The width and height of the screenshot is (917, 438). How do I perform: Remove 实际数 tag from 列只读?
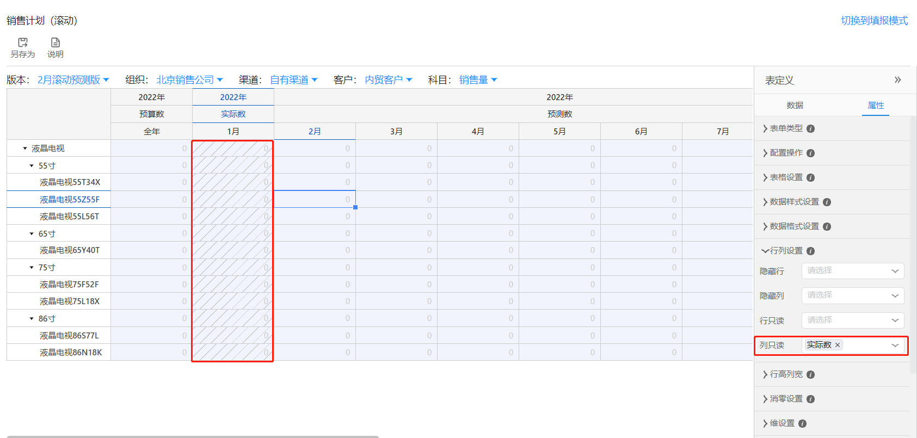coord(838,345)
